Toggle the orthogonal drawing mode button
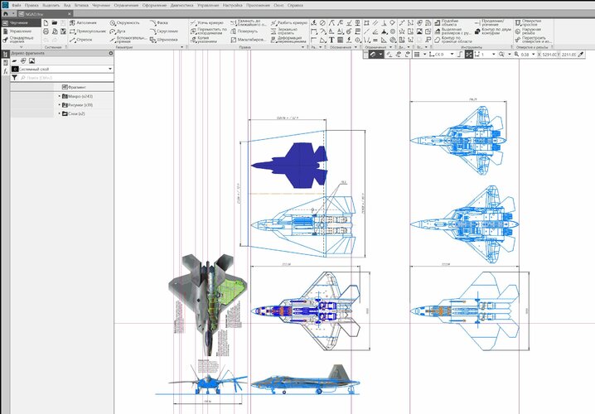The image size is (595, 414). pyautogui.click(x=460, y=54)
